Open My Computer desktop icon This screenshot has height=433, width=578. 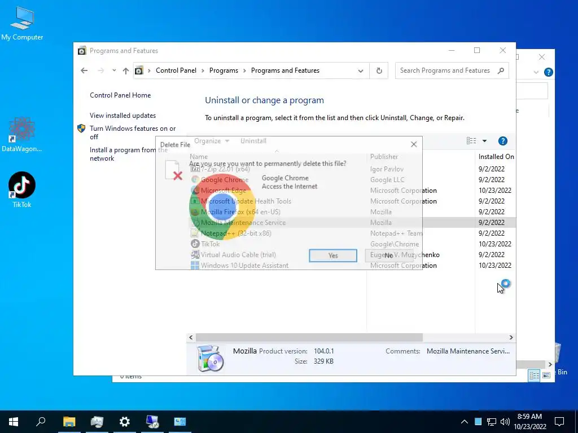(22, 24)
